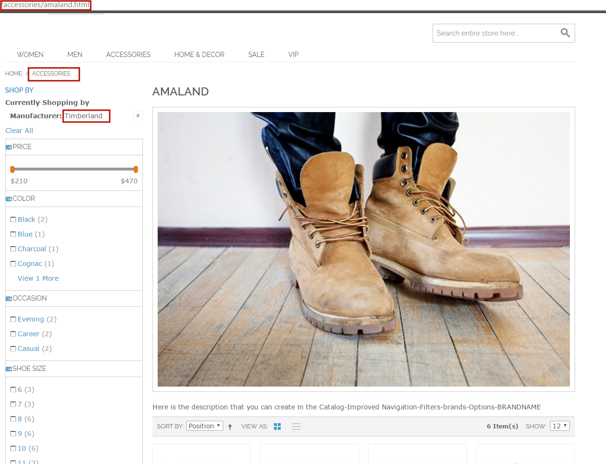Go to the Sale menu item
606x464 pixels.
(256, 55)
